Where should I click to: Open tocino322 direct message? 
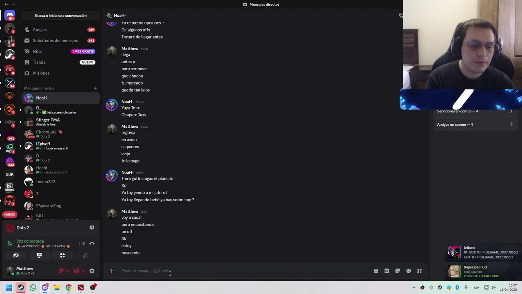point(61,182)
